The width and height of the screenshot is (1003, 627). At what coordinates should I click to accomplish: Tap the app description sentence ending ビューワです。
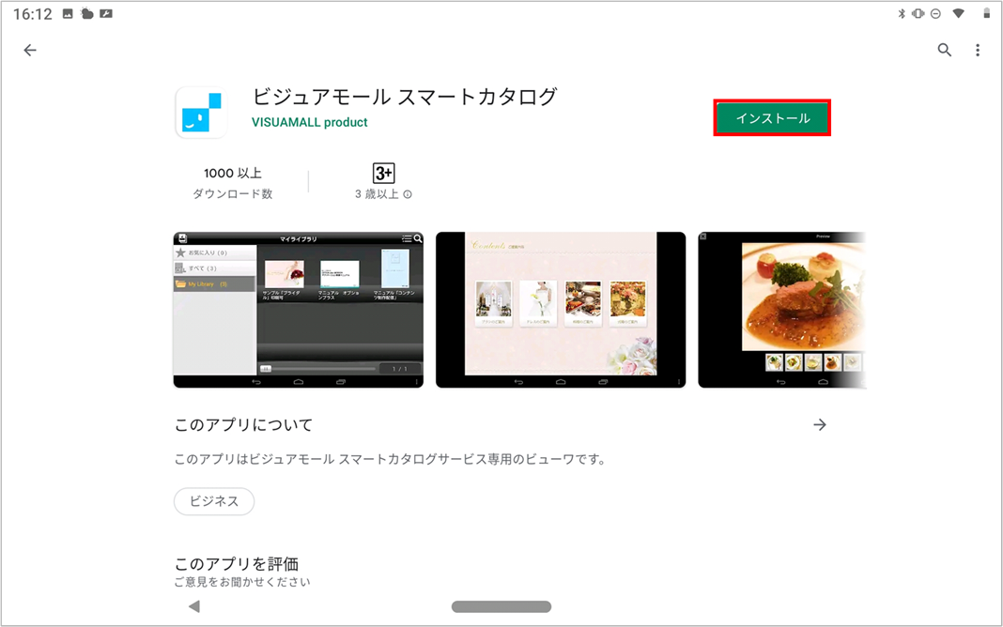pyautogui.click(x=390, y=459)
